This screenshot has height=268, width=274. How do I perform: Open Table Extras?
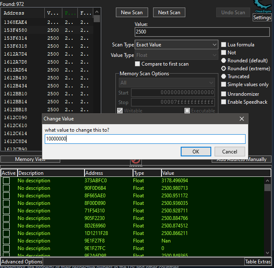(258, 262)
